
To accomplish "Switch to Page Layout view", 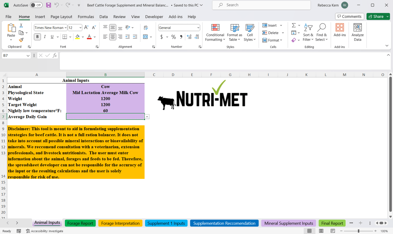I will [321, 231].
